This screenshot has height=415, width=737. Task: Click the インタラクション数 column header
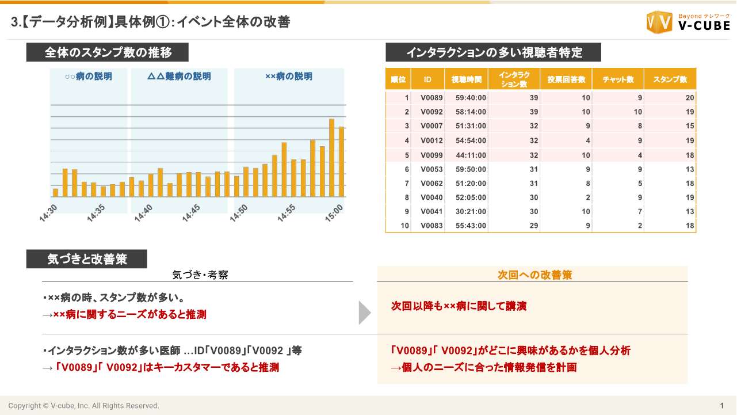click(514, 78)
